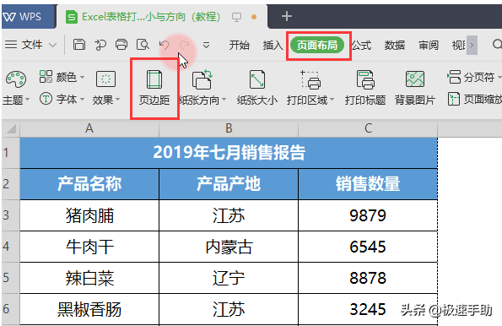Screen dimensions: 502x326
Task: Click the 页面缩放 page scaling button
Action: point(474,99)
